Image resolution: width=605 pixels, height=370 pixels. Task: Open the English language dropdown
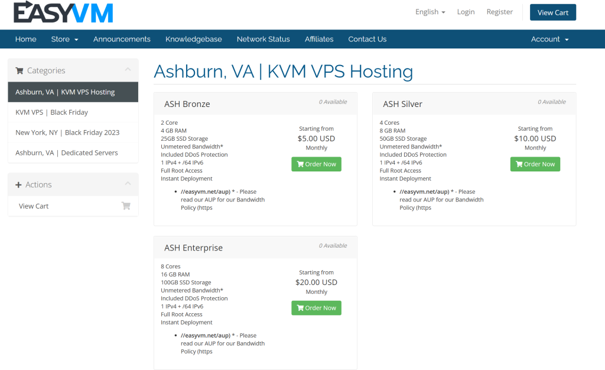430,12
